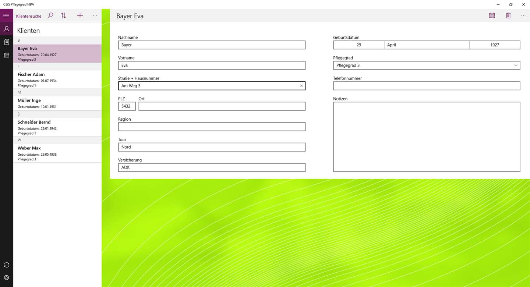The image size is (530, 287).
Task: Click the PLZ input field
Action: coord(127,106)
